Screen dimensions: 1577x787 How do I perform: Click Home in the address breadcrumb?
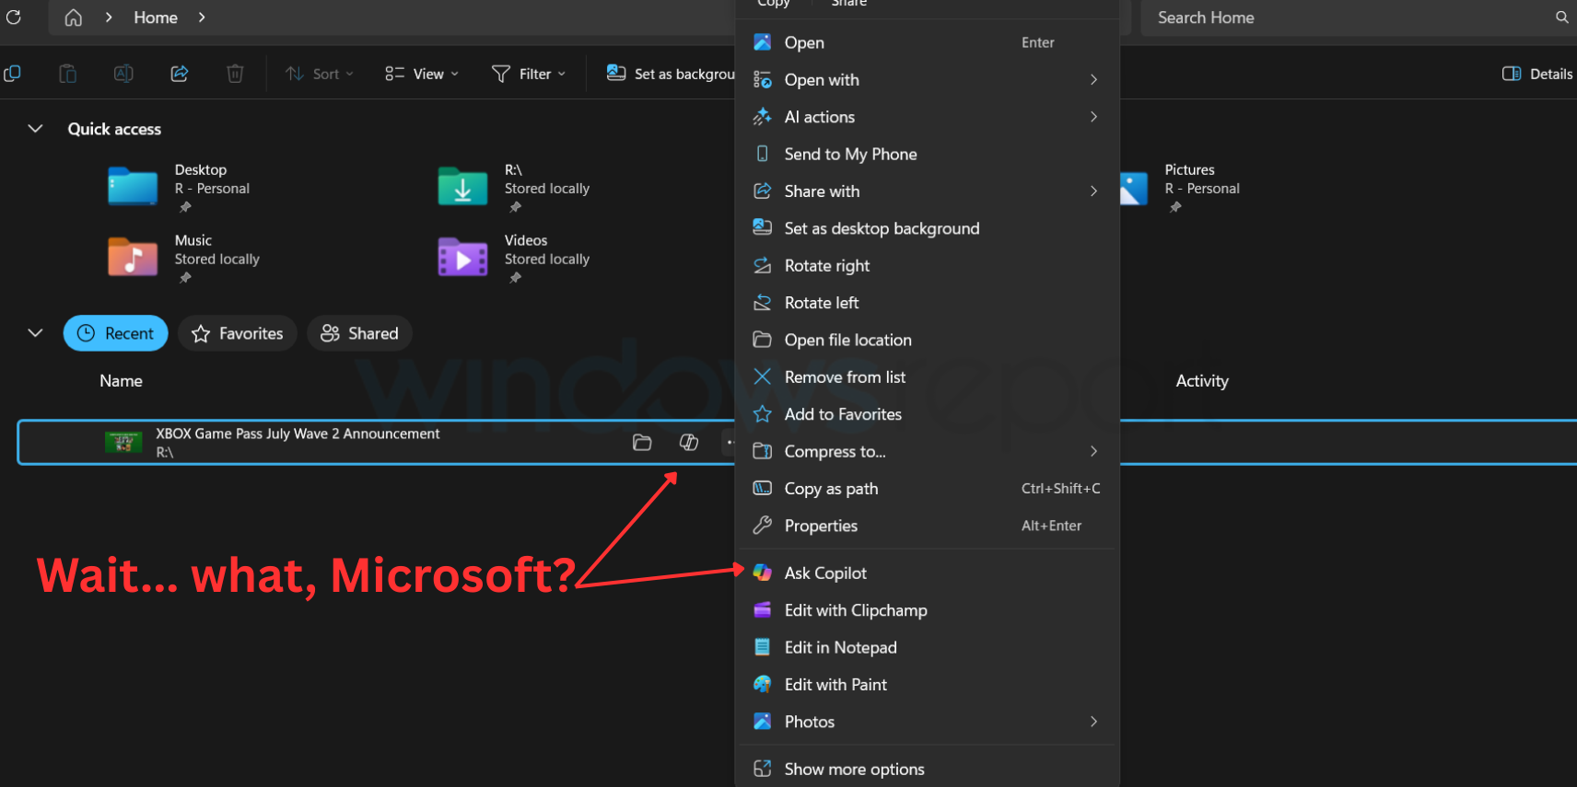[x=156, y=17]
